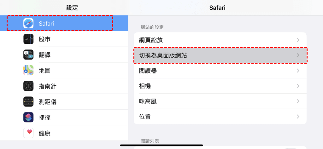Open the 咪高風 permission setting
This screenshot has width=323, height=149.
coord(148,101)
